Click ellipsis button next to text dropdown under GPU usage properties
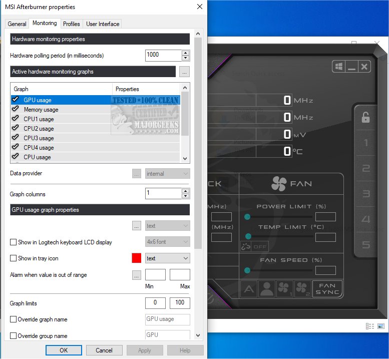This screenshot has width=389, height=359. tap(137, 226)
